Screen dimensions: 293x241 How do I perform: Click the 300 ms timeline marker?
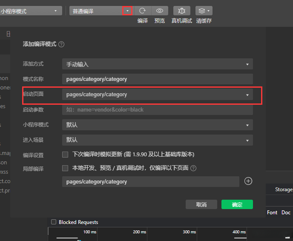[x=189, y=232]
